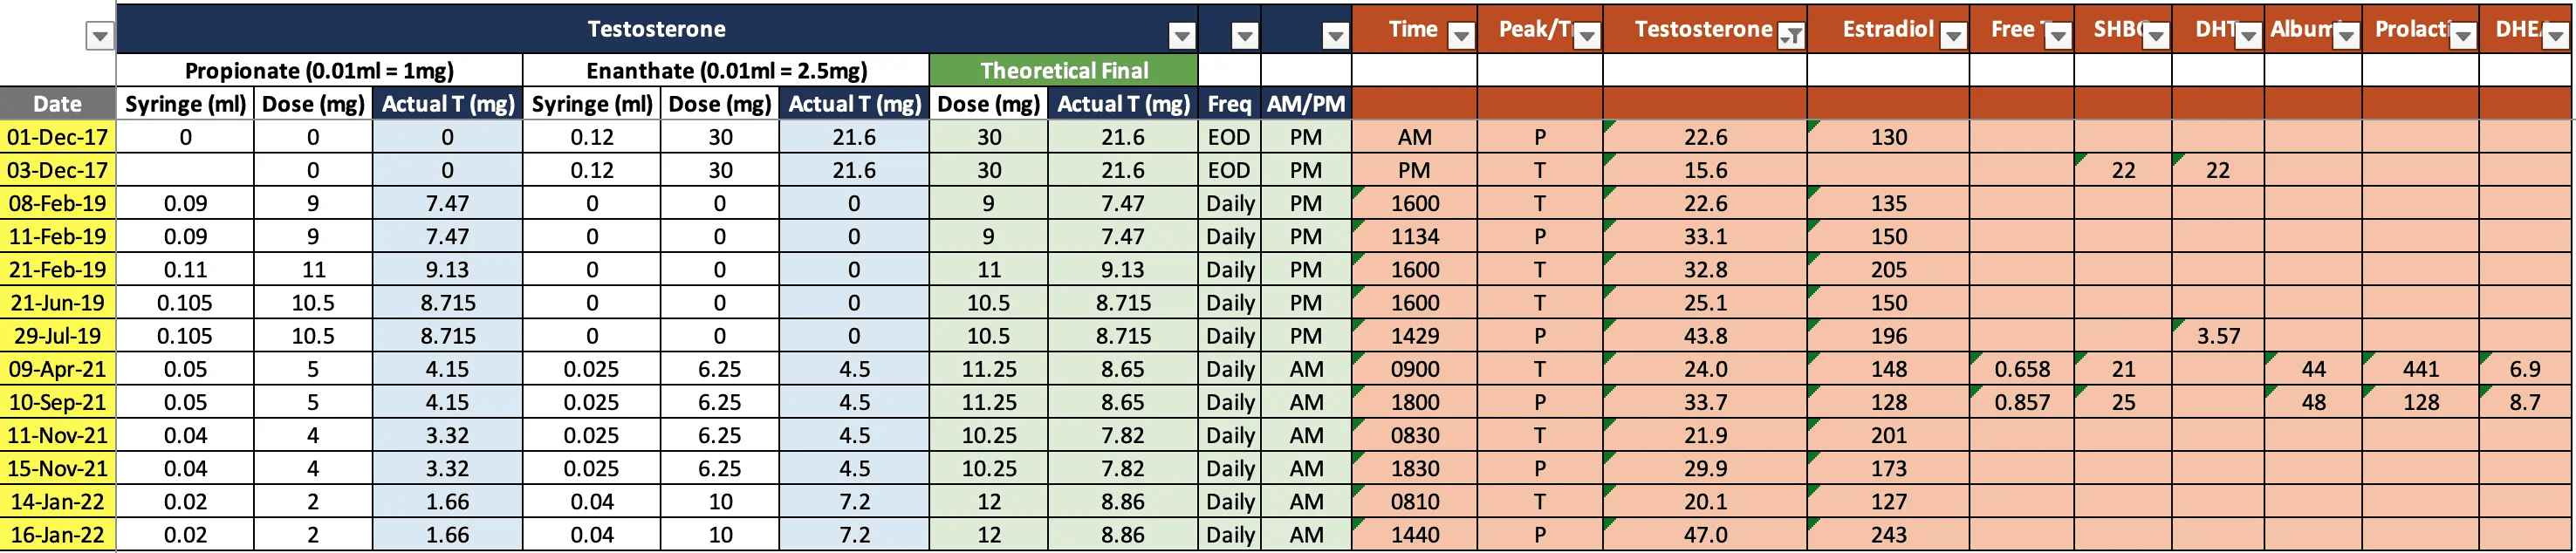2576x553 pixels.
Task: Open the Free T column filter dropdown
Action: (x=2058, y=37)
